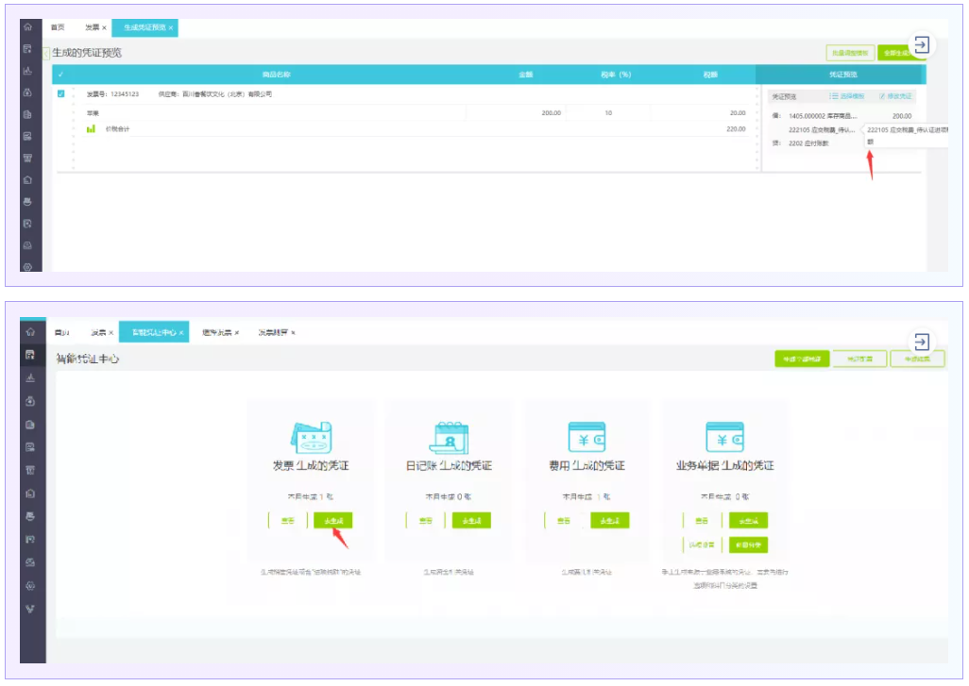Click the green bar chart icon beside 价税合计
Image resolution: width=969 pixels, height=686 pixels.
pyautogui.click(x=92, y=128)
